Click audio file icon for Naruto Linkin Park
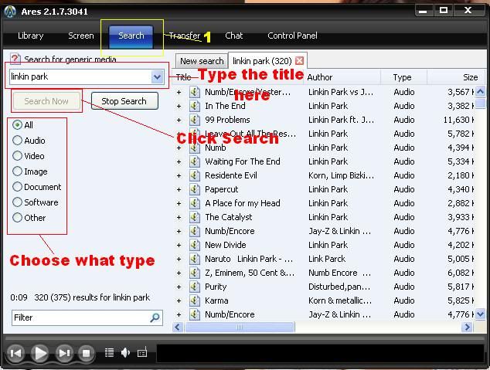The width and height of the screenshot is (490, 370). [x=194, y=260]
